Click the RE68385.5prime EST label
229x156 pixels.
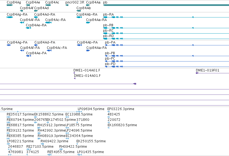(x=20, y=136)
